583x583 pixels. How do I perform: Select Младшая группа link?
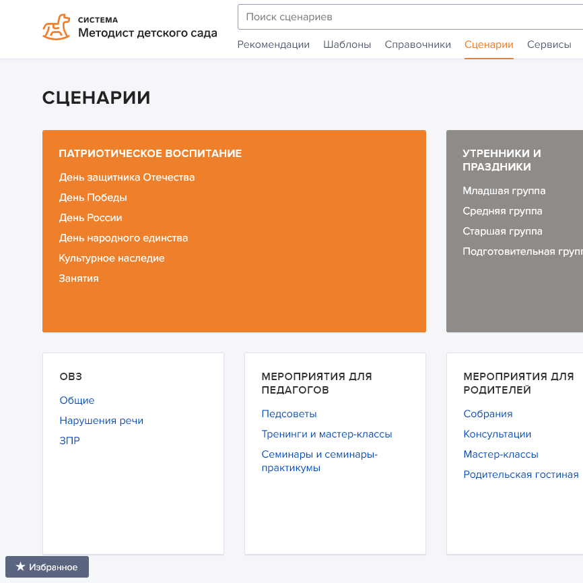pyautogui.click(x=504, y=191)
